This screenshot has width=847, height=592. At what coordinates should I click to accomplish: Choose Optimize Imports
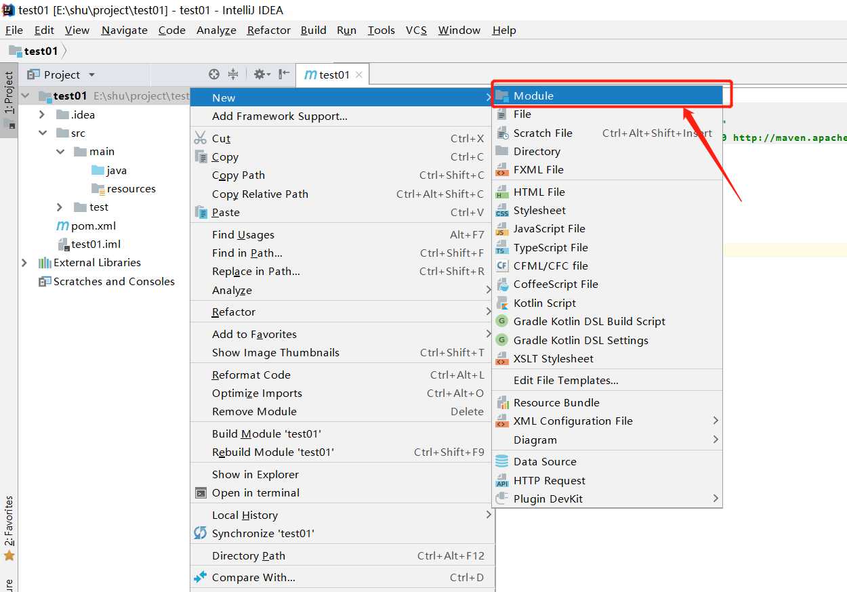pyautogui.click(x=342, y=393)
